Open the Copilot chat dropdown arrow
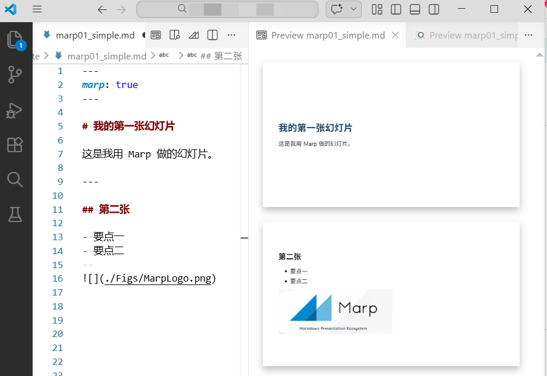 tap(353, 9)
